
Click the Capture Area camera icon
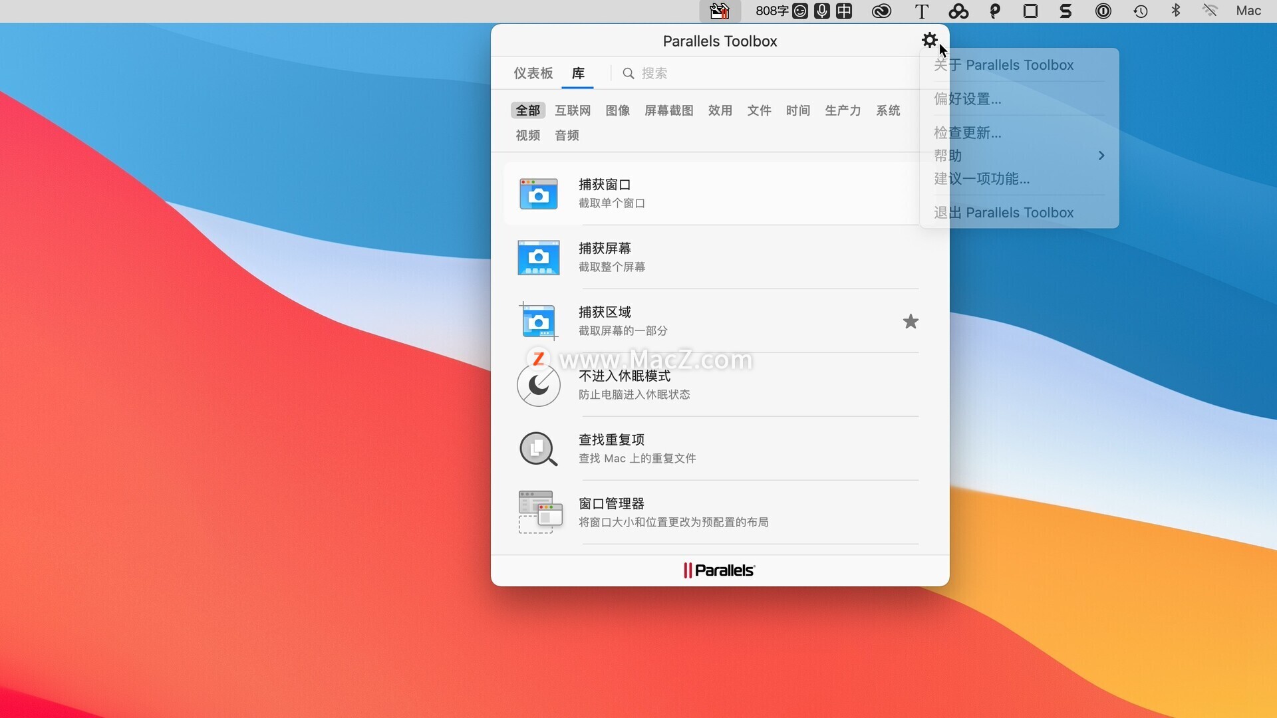(538, 321)
